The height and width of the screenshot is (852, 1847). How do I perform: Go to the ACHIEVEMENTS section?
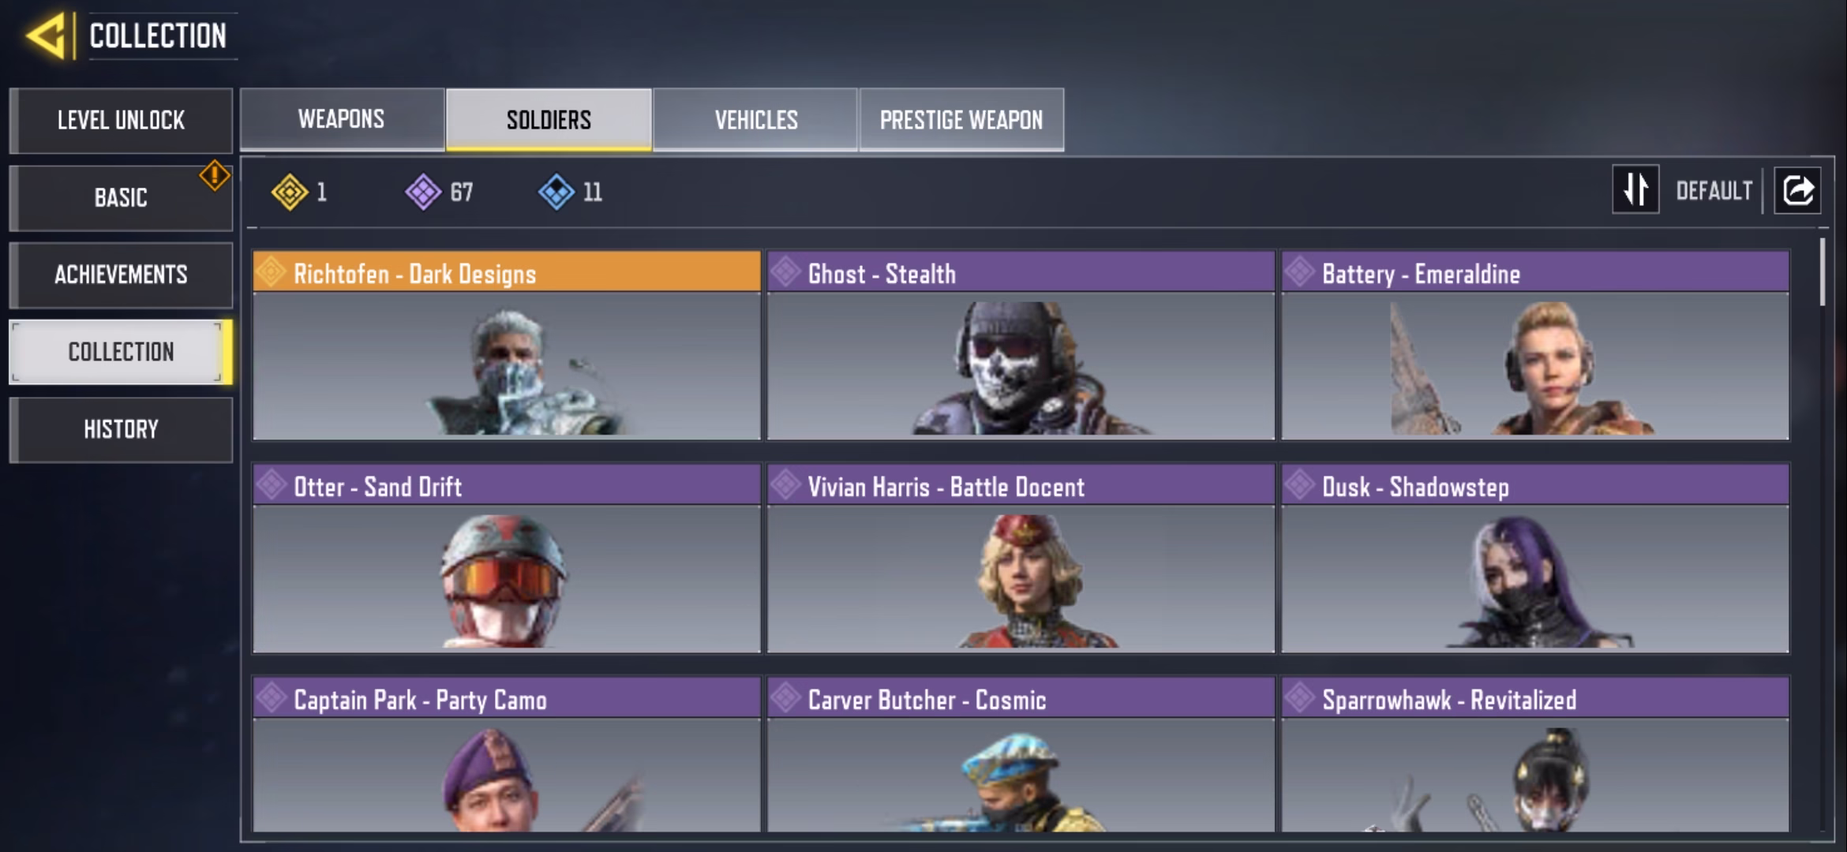(121, 275)
